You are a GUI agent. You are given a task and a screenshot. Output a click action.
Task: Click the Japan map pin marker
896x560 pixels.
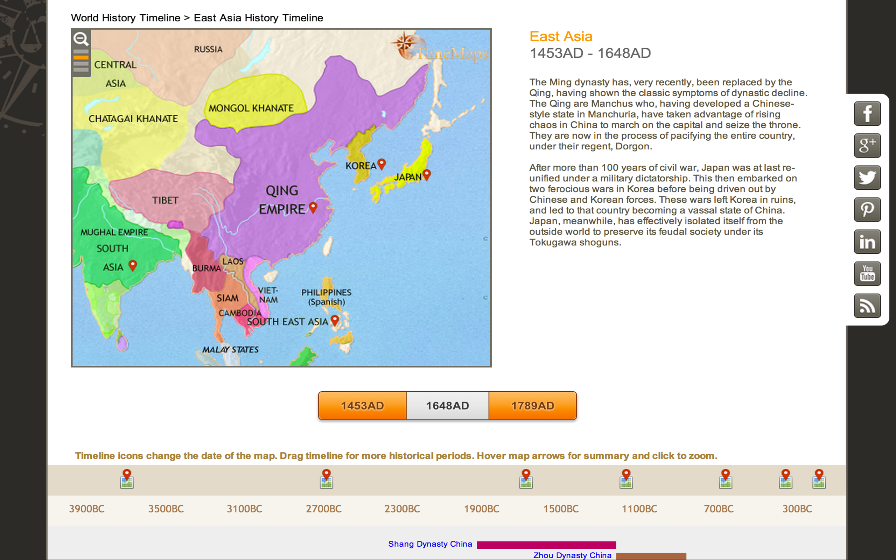pos(427,174)
